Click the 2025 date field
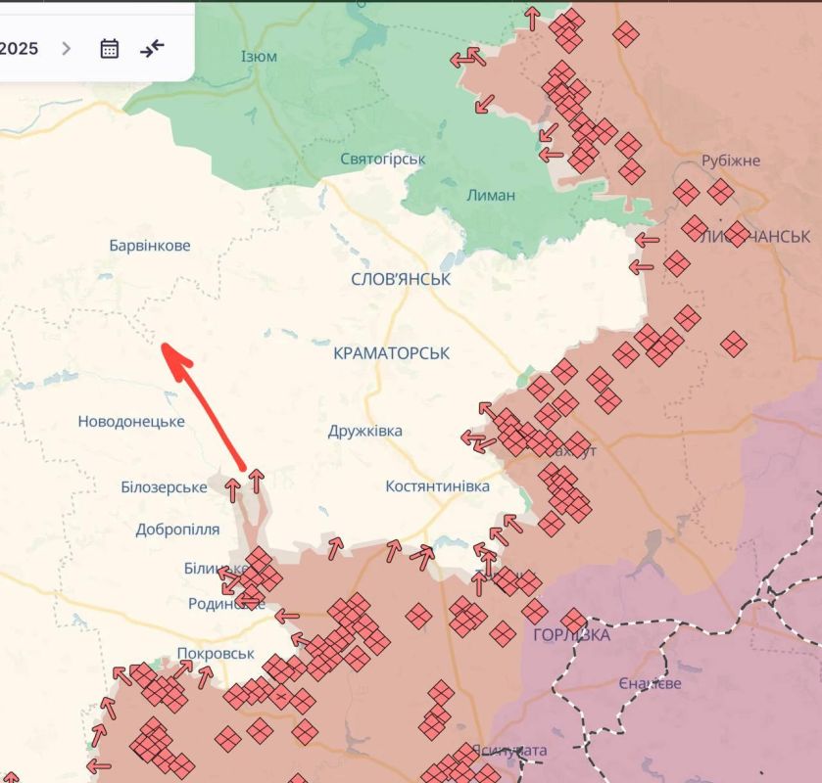Screen dimensions: 822x783 pos(20,48)
